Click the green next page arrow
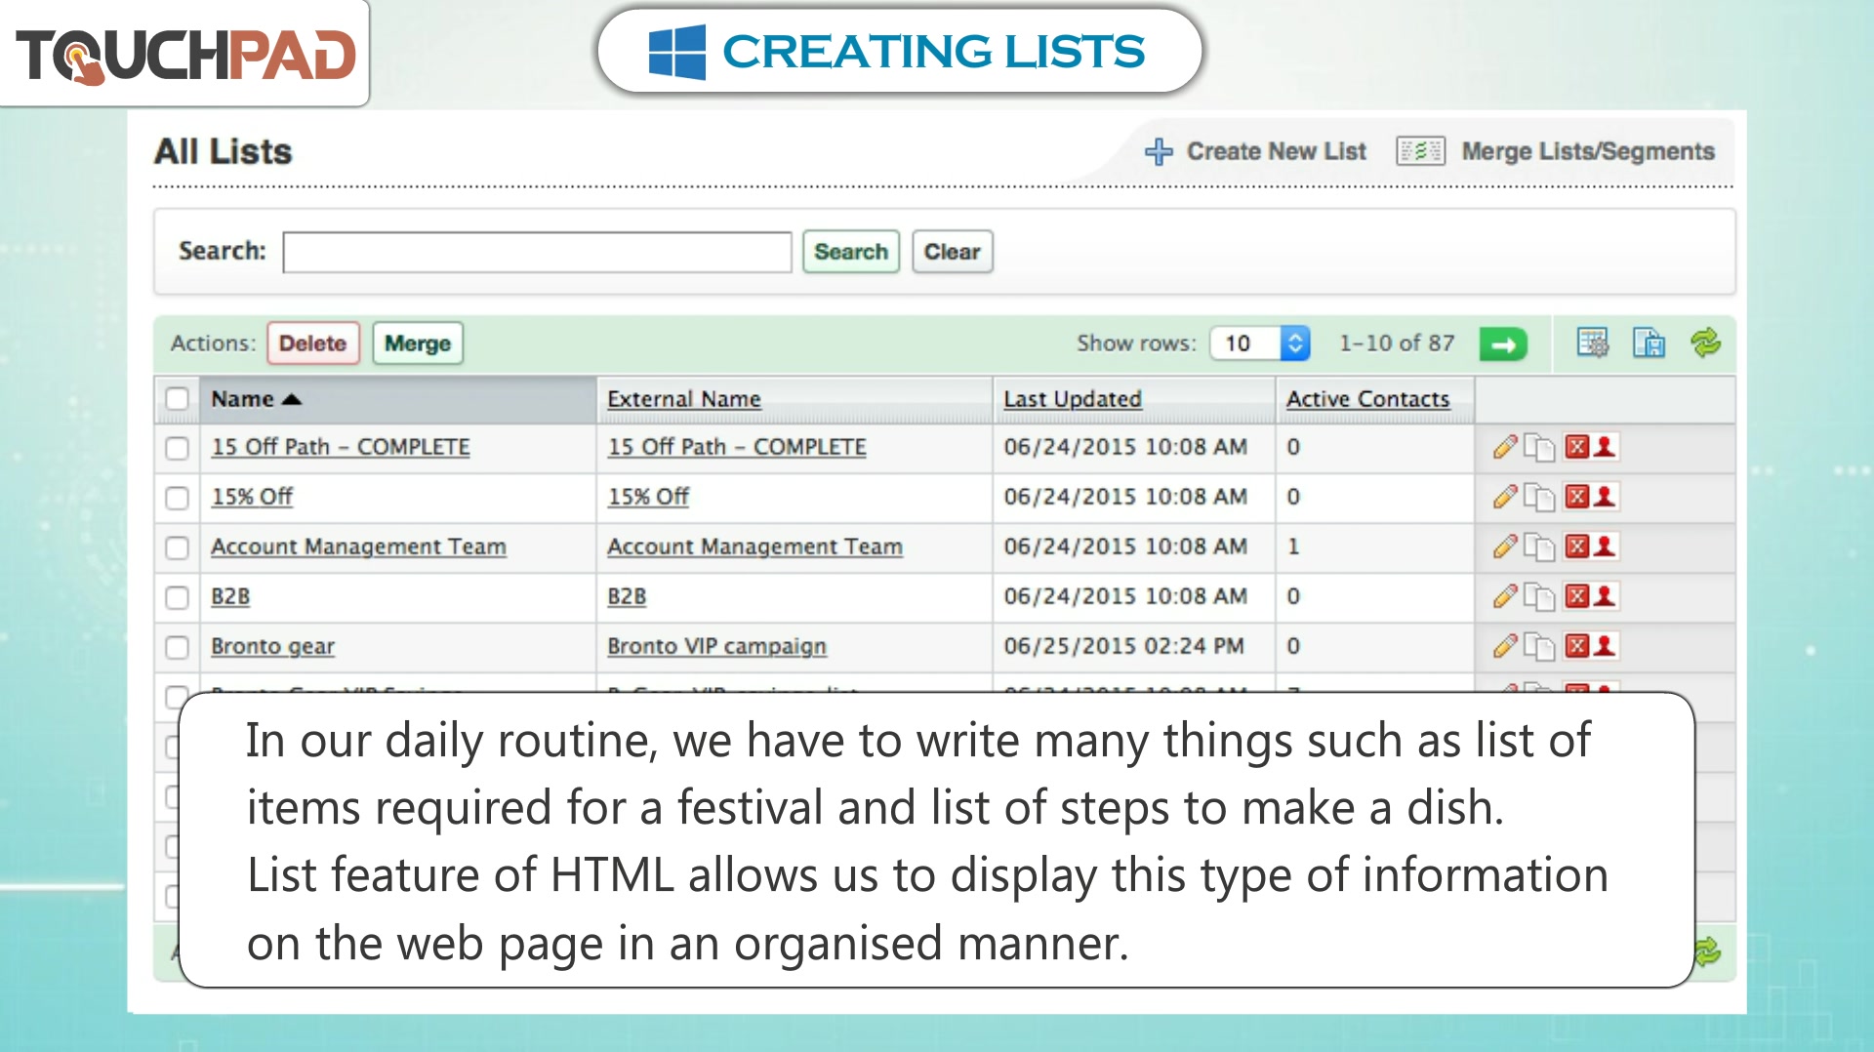The width and height of the screenshot is (1874, 1052). [x=1503, y=344]
